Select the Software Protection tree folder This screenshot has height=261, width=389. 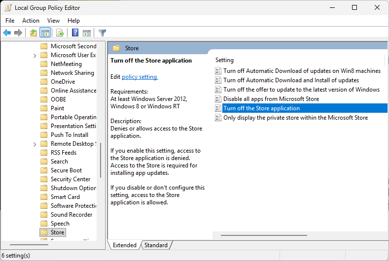click(x=73, y=206)
